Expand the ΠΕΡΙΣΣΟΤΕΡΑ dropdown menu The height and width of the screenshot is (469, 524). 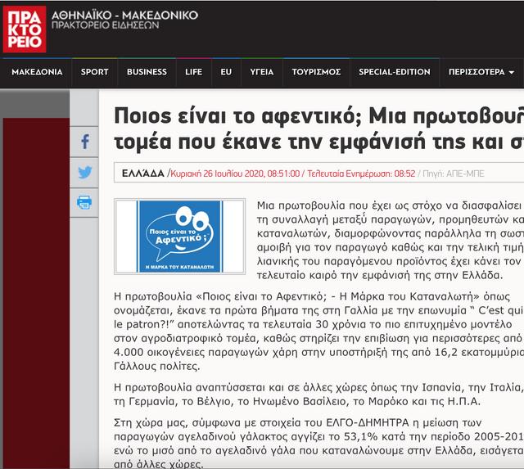481,72
